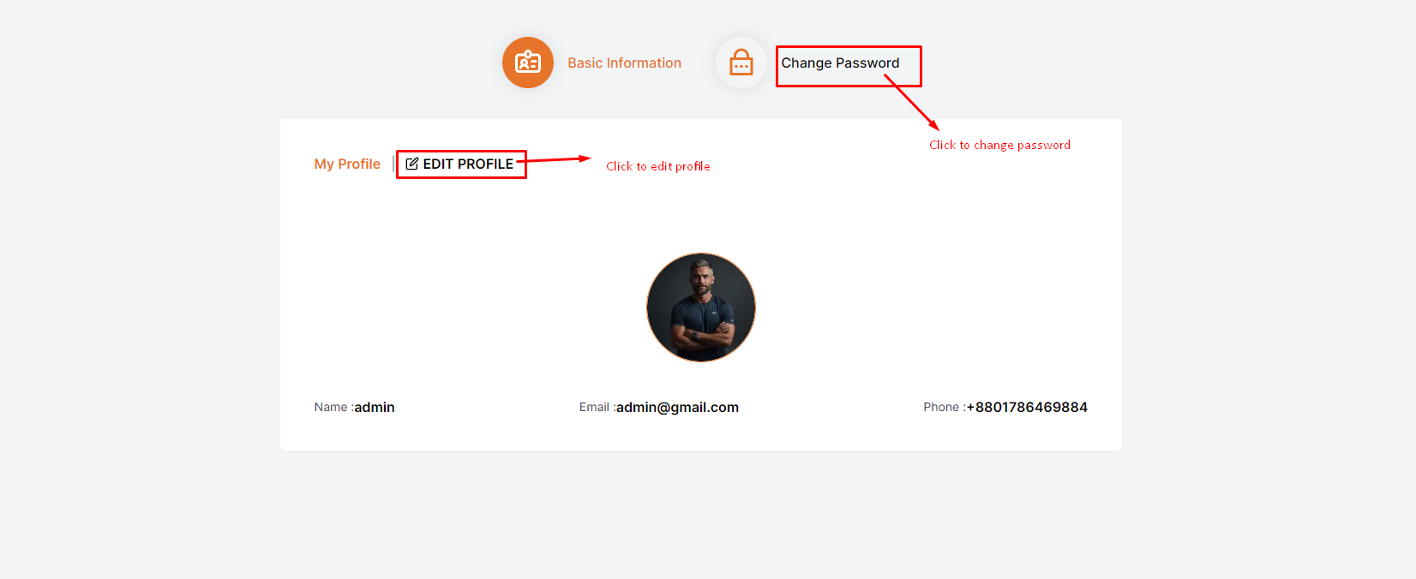Click the pencil icon next to EDIT PROFILE
The width and height of the screenshot is (1416, 579).
[412, 164]
